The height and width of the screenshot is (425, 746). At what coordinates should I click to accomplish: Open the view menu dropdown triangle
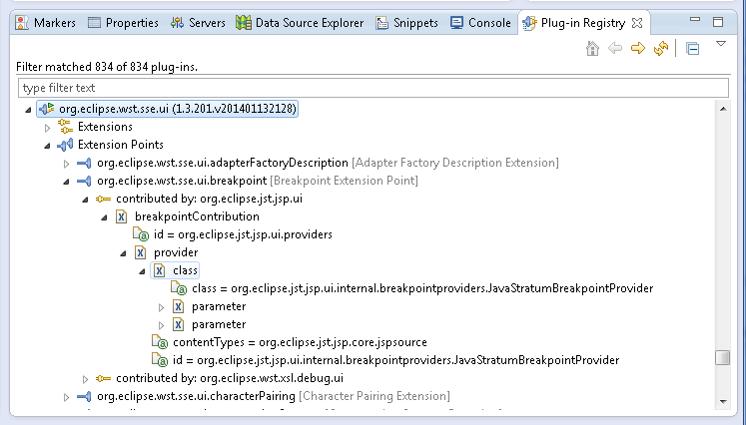click(x=721, y=44)
